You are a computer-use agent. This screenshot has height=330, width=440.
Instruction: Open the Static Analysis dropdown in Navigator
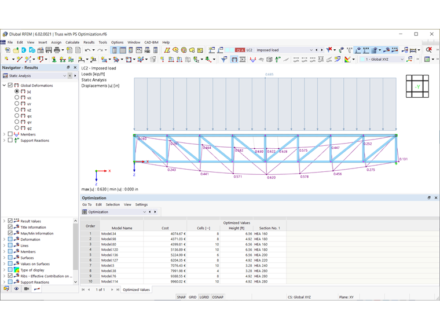[64, 76]
